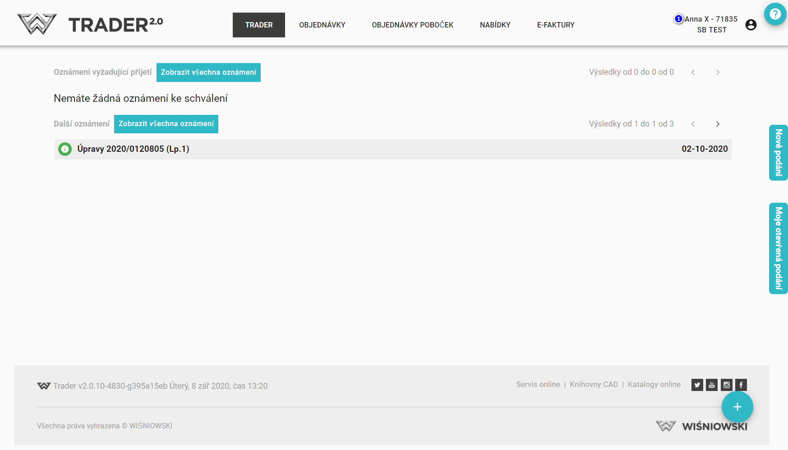
Task: Follow the Knihovny CAD footer link
Action: coord(594,384)
